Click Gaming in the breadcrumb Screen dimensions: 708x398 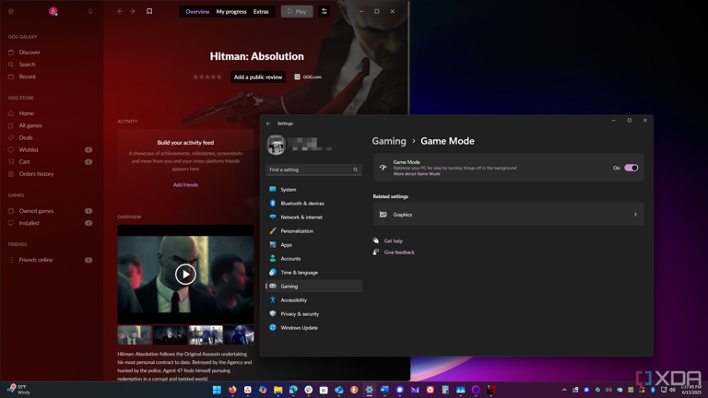click(x=389, y=141)
